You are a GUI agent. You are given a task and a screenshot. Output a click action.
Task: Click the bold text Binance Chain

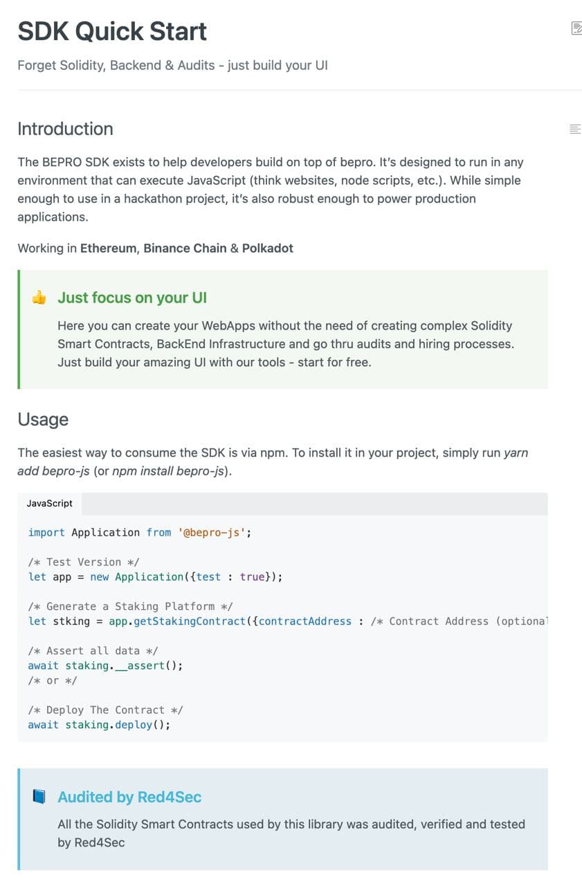pyautogui.click(x=185, y=248)
